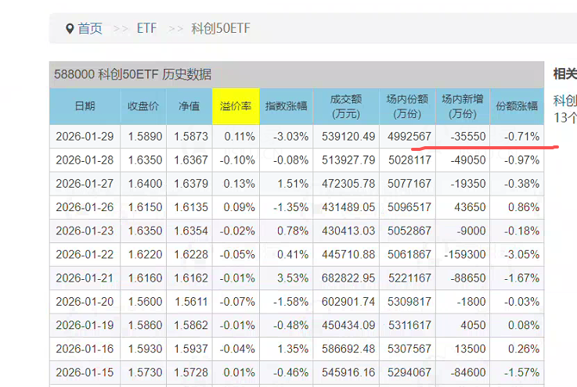This screenshot has width=577, height=387.
Task: Click the 682822.95 成交额 cell
Action: tap(348, 278)
